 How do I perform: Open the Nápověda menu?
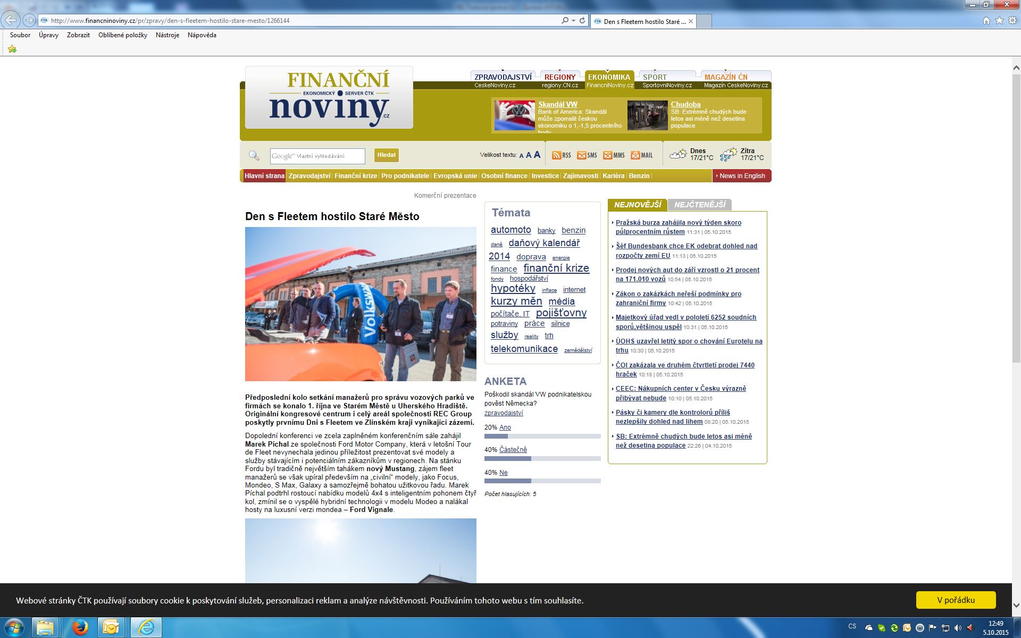(202, 35)
